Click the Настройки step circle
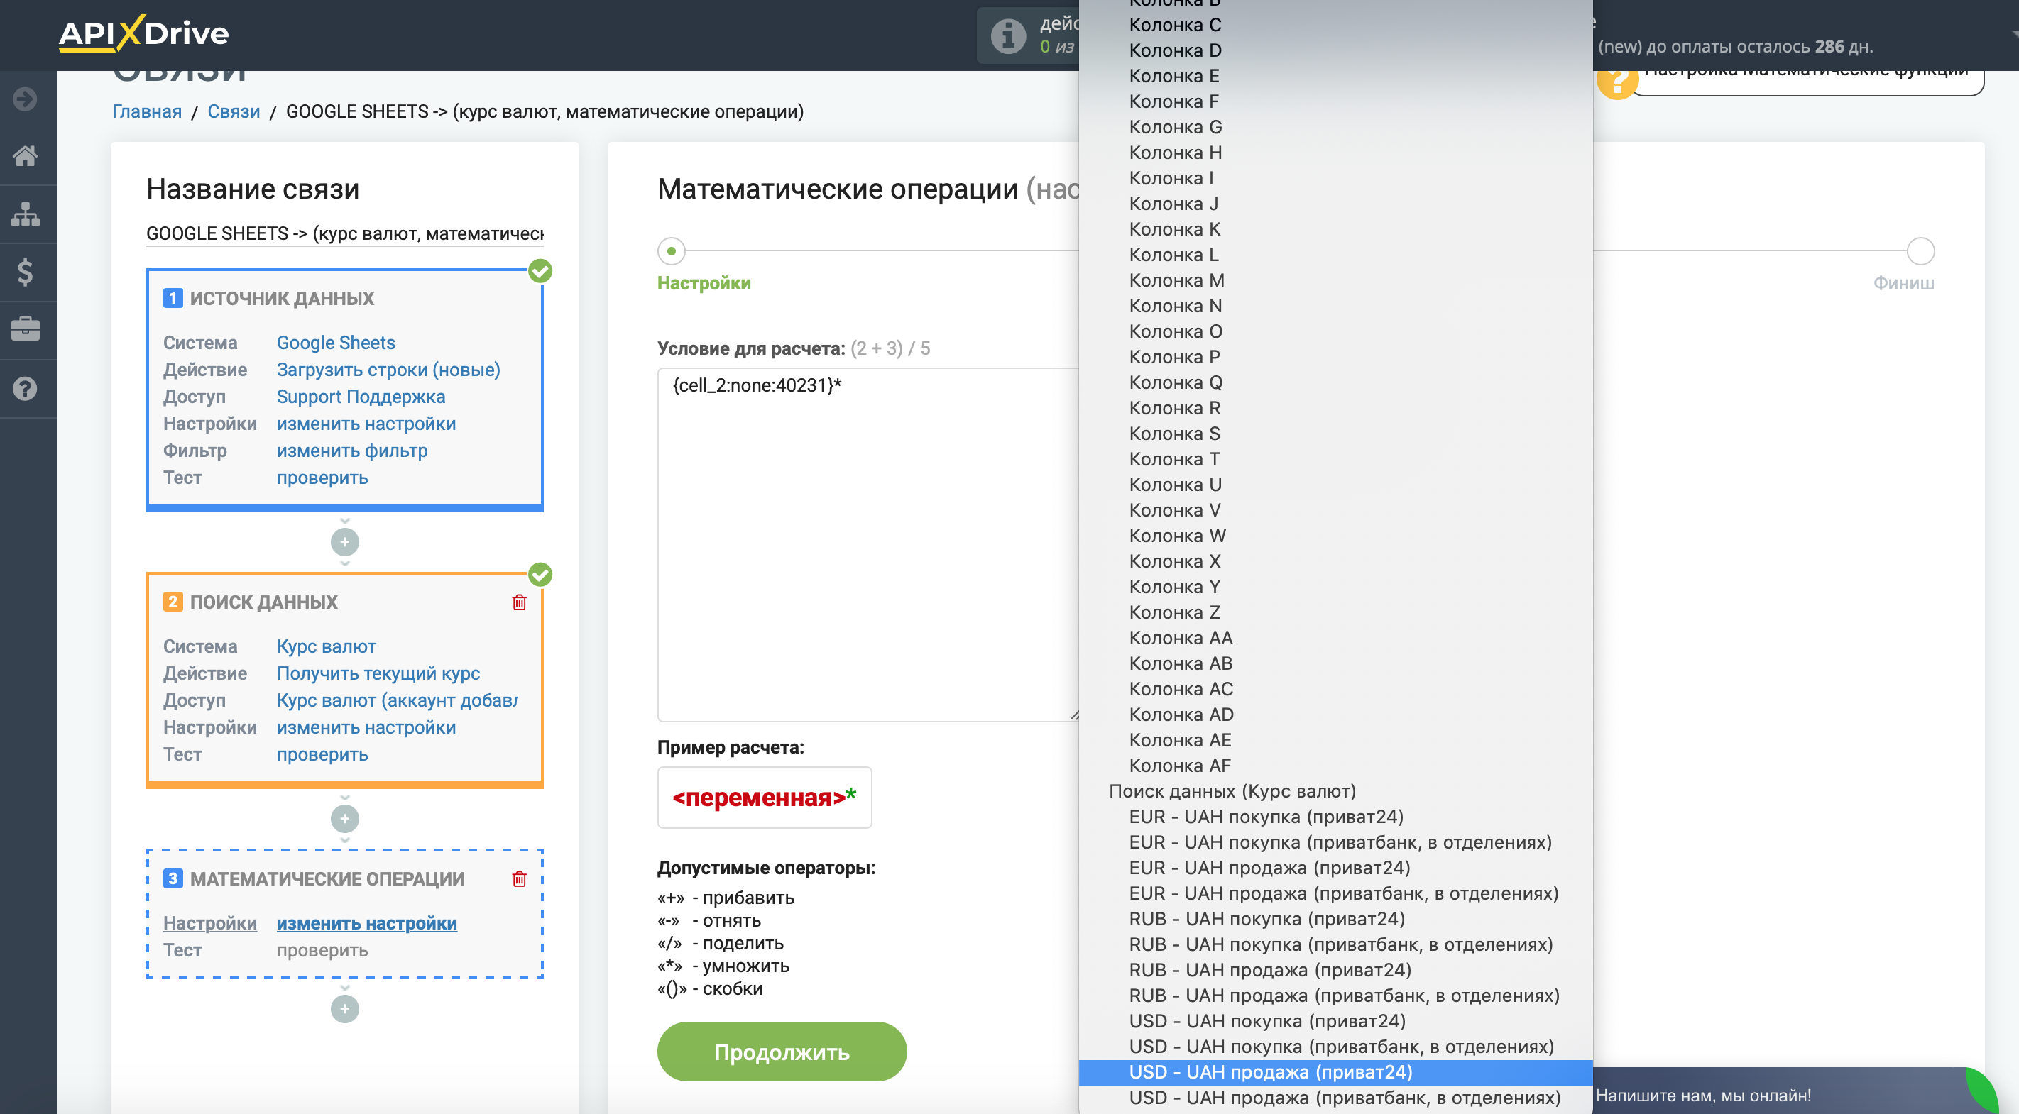 click(x=671, y=251)
